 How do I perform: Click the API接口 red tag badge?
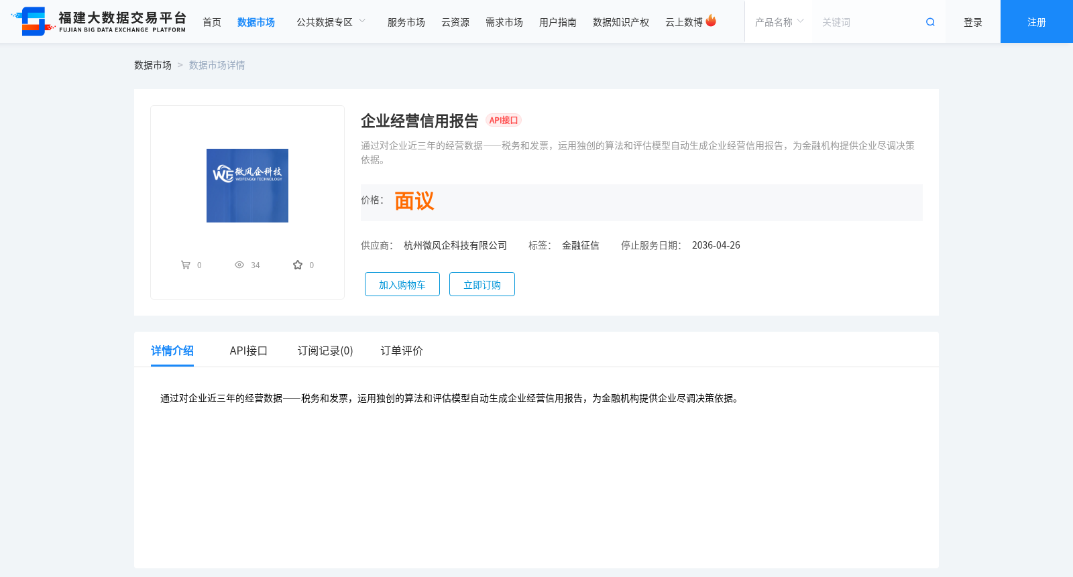click(504, 121)
